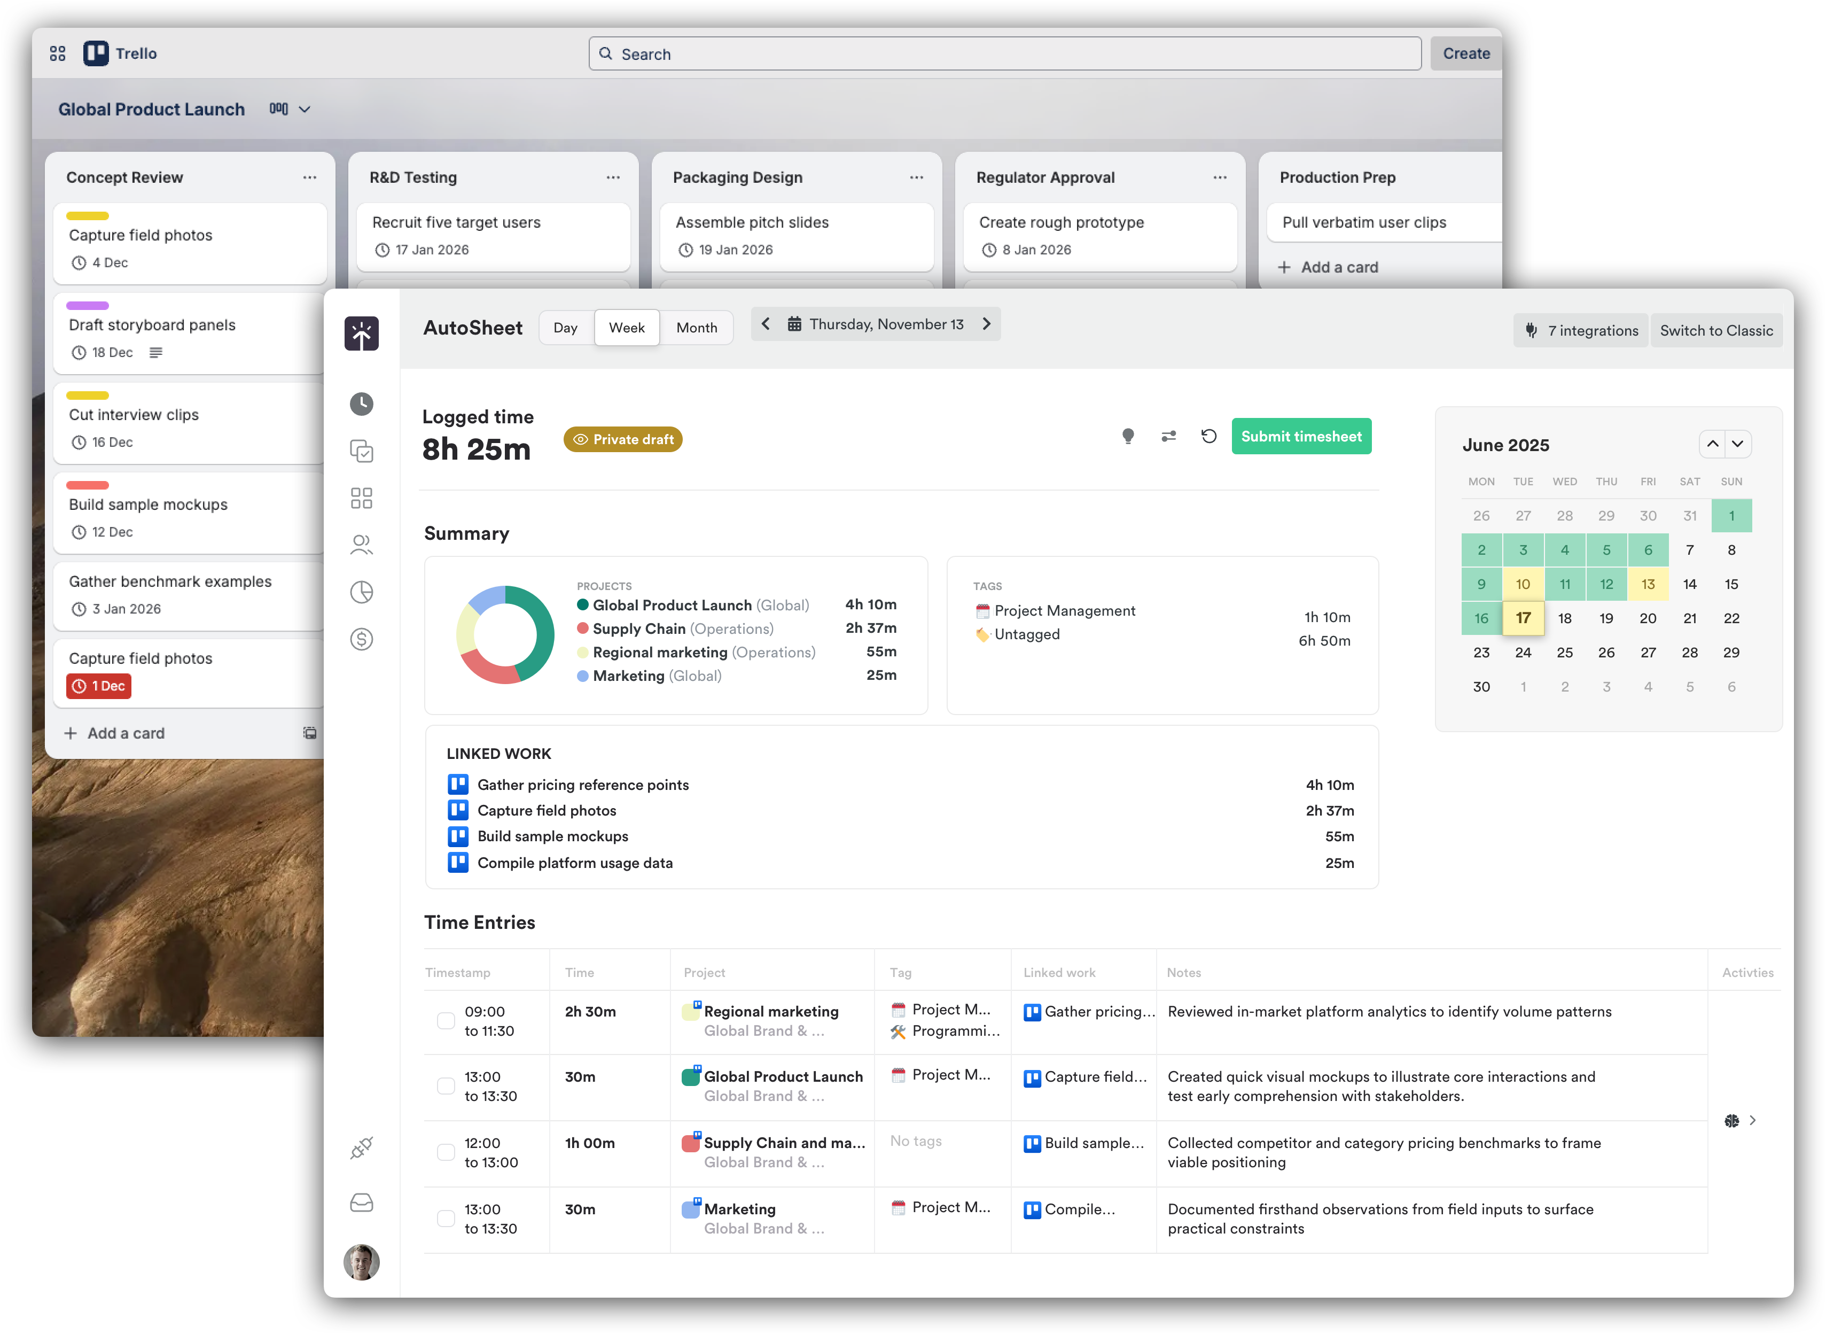Click the Trello search field

tap(1004, 54)
